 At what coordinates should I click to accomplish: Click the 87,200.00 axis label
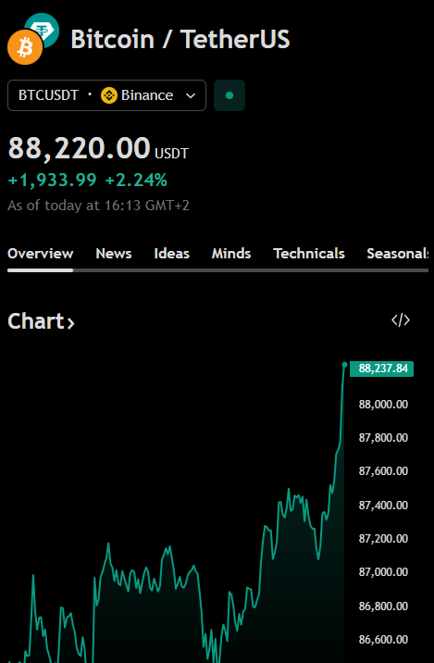point(383,539)
